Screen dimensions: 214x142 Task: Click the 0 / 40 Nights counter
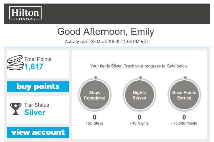pos(140,120)
